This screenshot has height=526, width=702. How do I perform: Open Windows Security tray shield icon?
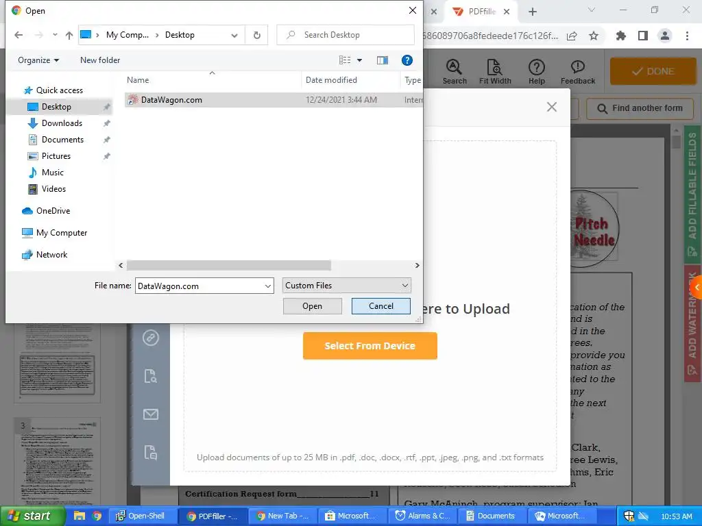(x=629, y=516)
